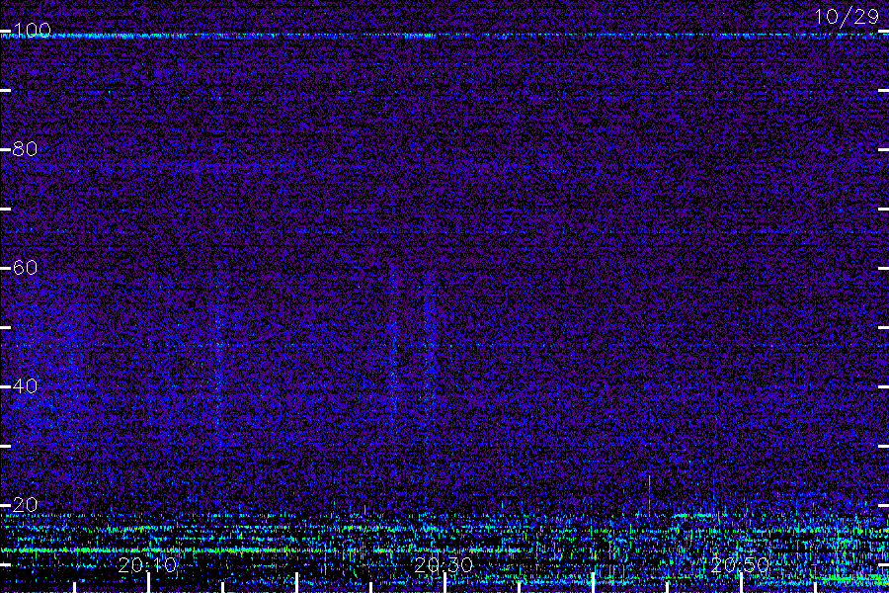Click the 20:30 time label
Image resolution: width=889 pixels, height=593 pixels.
(x=444, y=565)
